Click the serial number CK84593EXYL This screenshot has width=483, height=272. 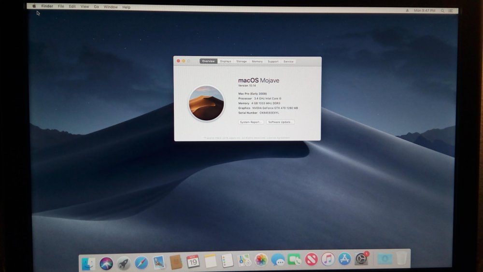[x=269, y=113]
